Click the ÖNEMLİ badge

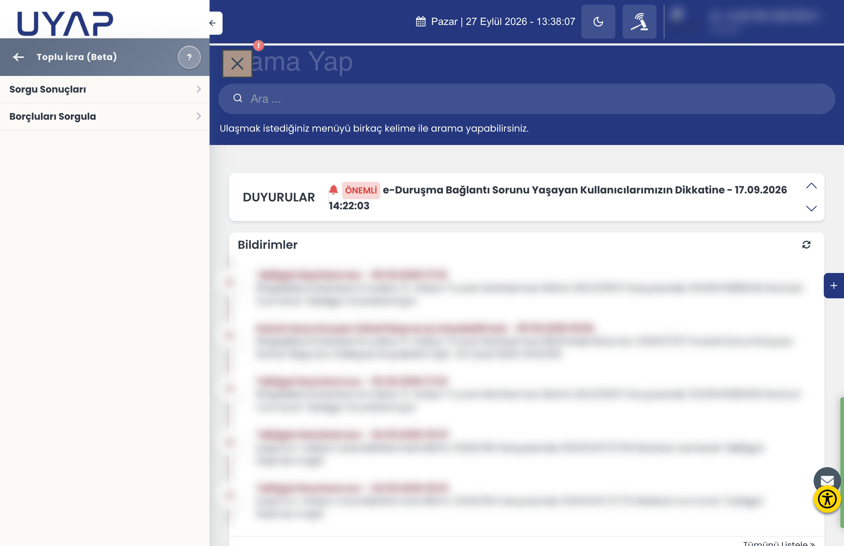point(361,190)
